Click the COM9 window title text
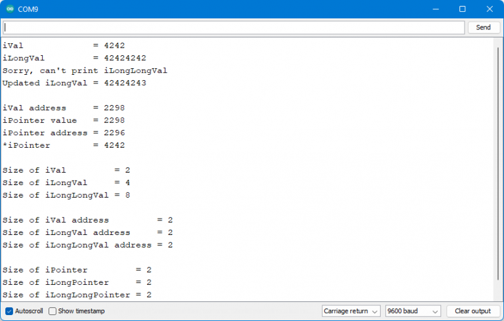Screen dimensions: 504x321 point(28,9)
